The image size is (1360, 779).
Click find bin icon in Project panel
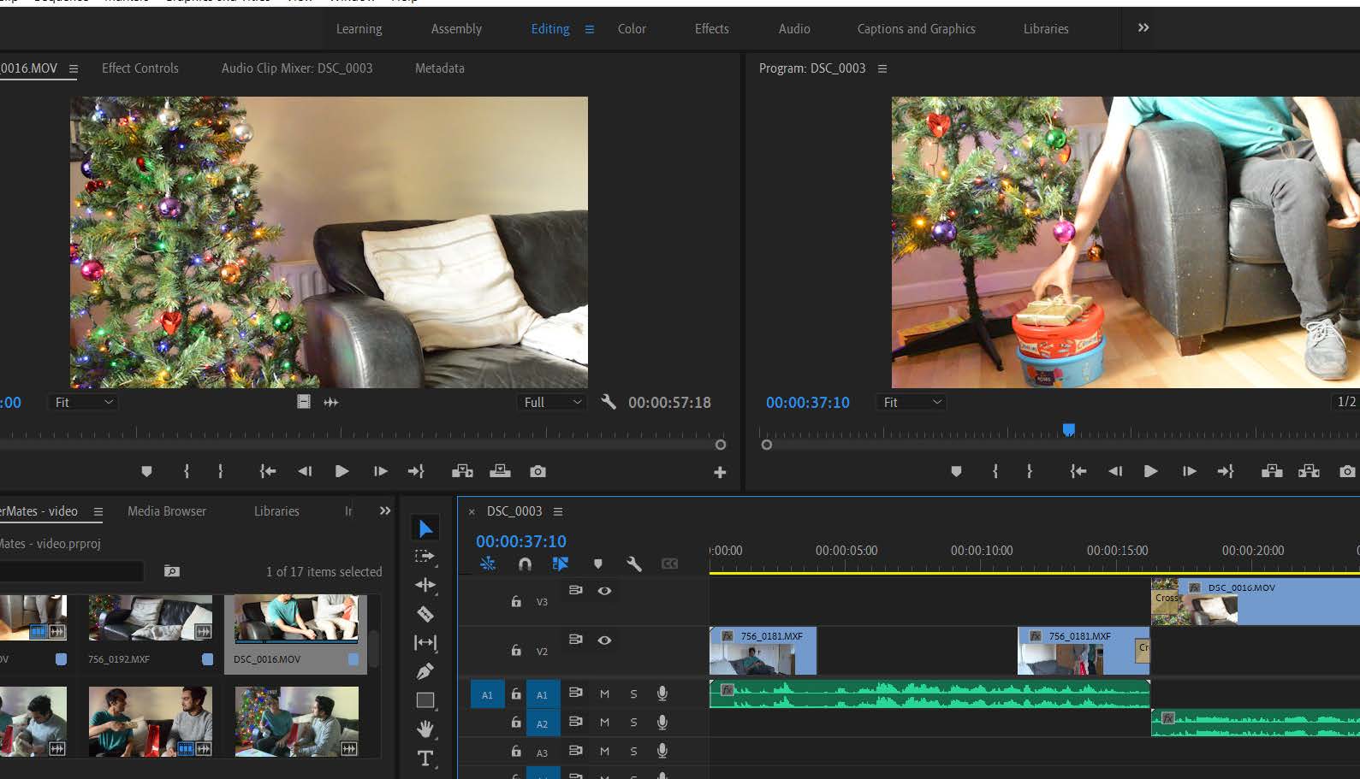coord(172,570)
